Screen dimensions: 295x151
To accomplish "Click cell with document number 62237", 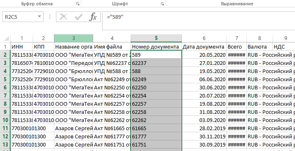I will click(156, 63).
